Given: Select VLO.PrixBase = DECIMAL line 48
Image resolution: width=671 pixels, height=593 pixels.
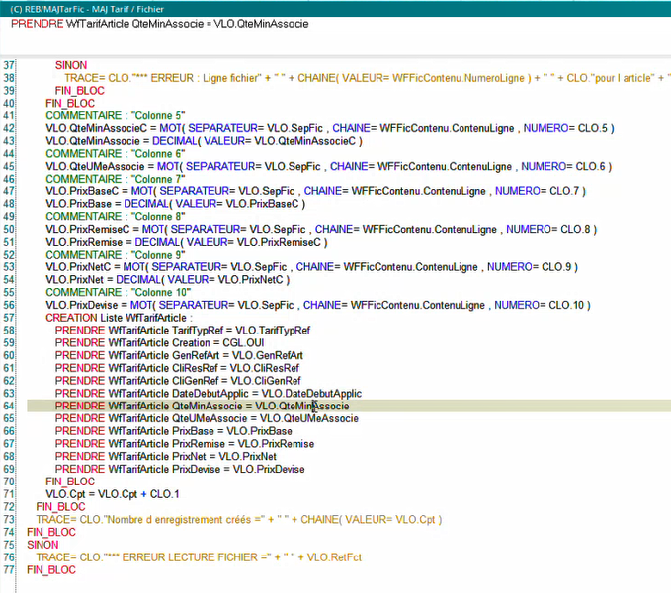Looking at the screenshot, I should tap(176, 204).
